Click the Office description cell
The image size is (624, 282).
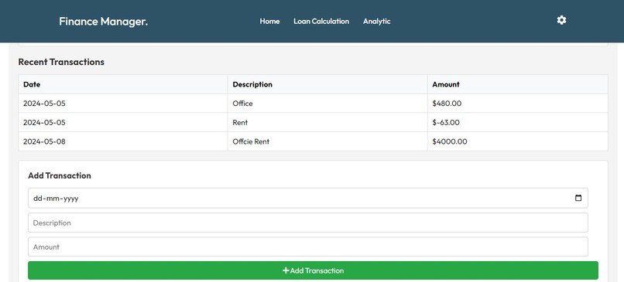click(x=327, y=104)
